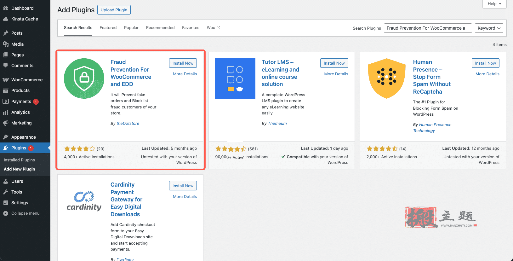Screen dimensions: 513x261
Task: Install the Tutor LMS plugin
Action: pos(334,63)
